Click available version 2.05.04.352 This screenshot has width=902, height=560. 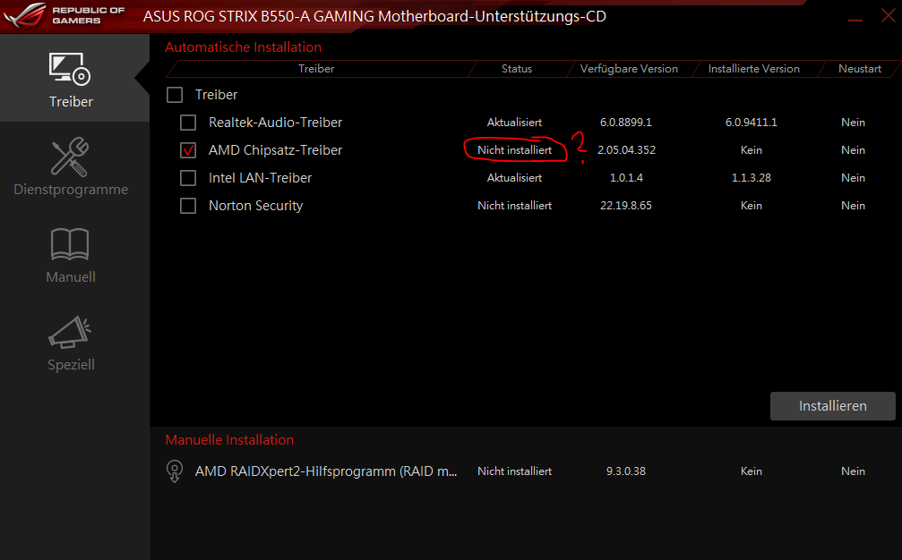point(626,150)
